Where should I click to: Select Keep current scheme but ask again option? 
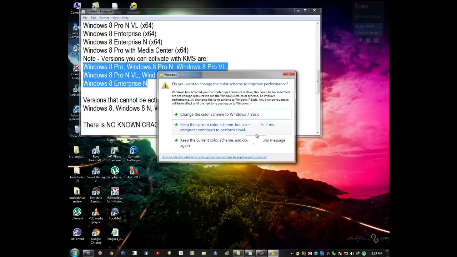pos(232,127)
